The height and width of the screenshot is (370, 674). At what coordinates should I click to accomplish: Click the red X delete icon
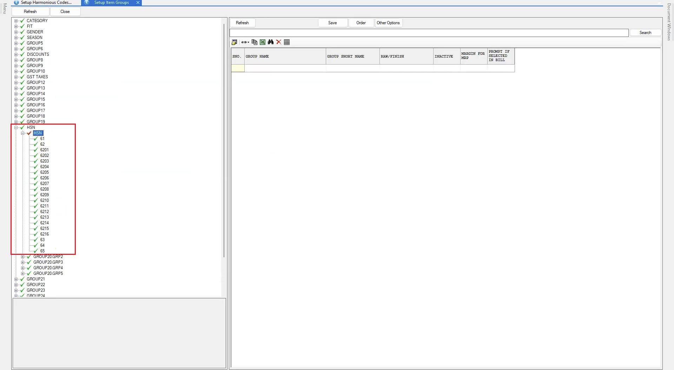(279, 42)
